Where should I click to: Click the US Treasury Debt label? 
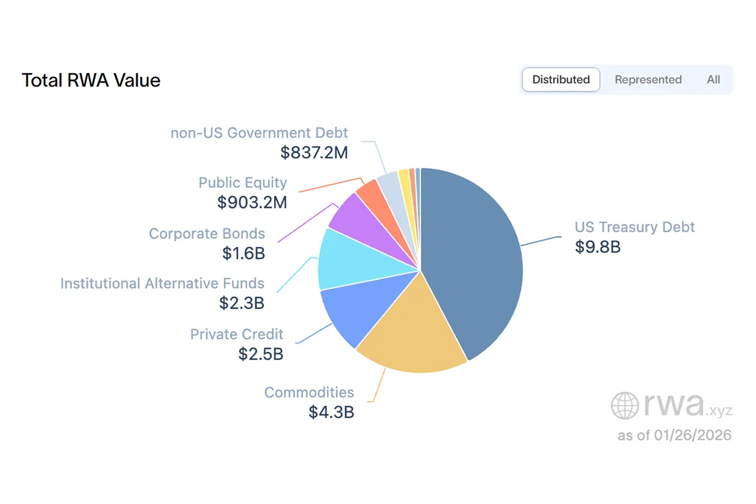click(634, 227)
